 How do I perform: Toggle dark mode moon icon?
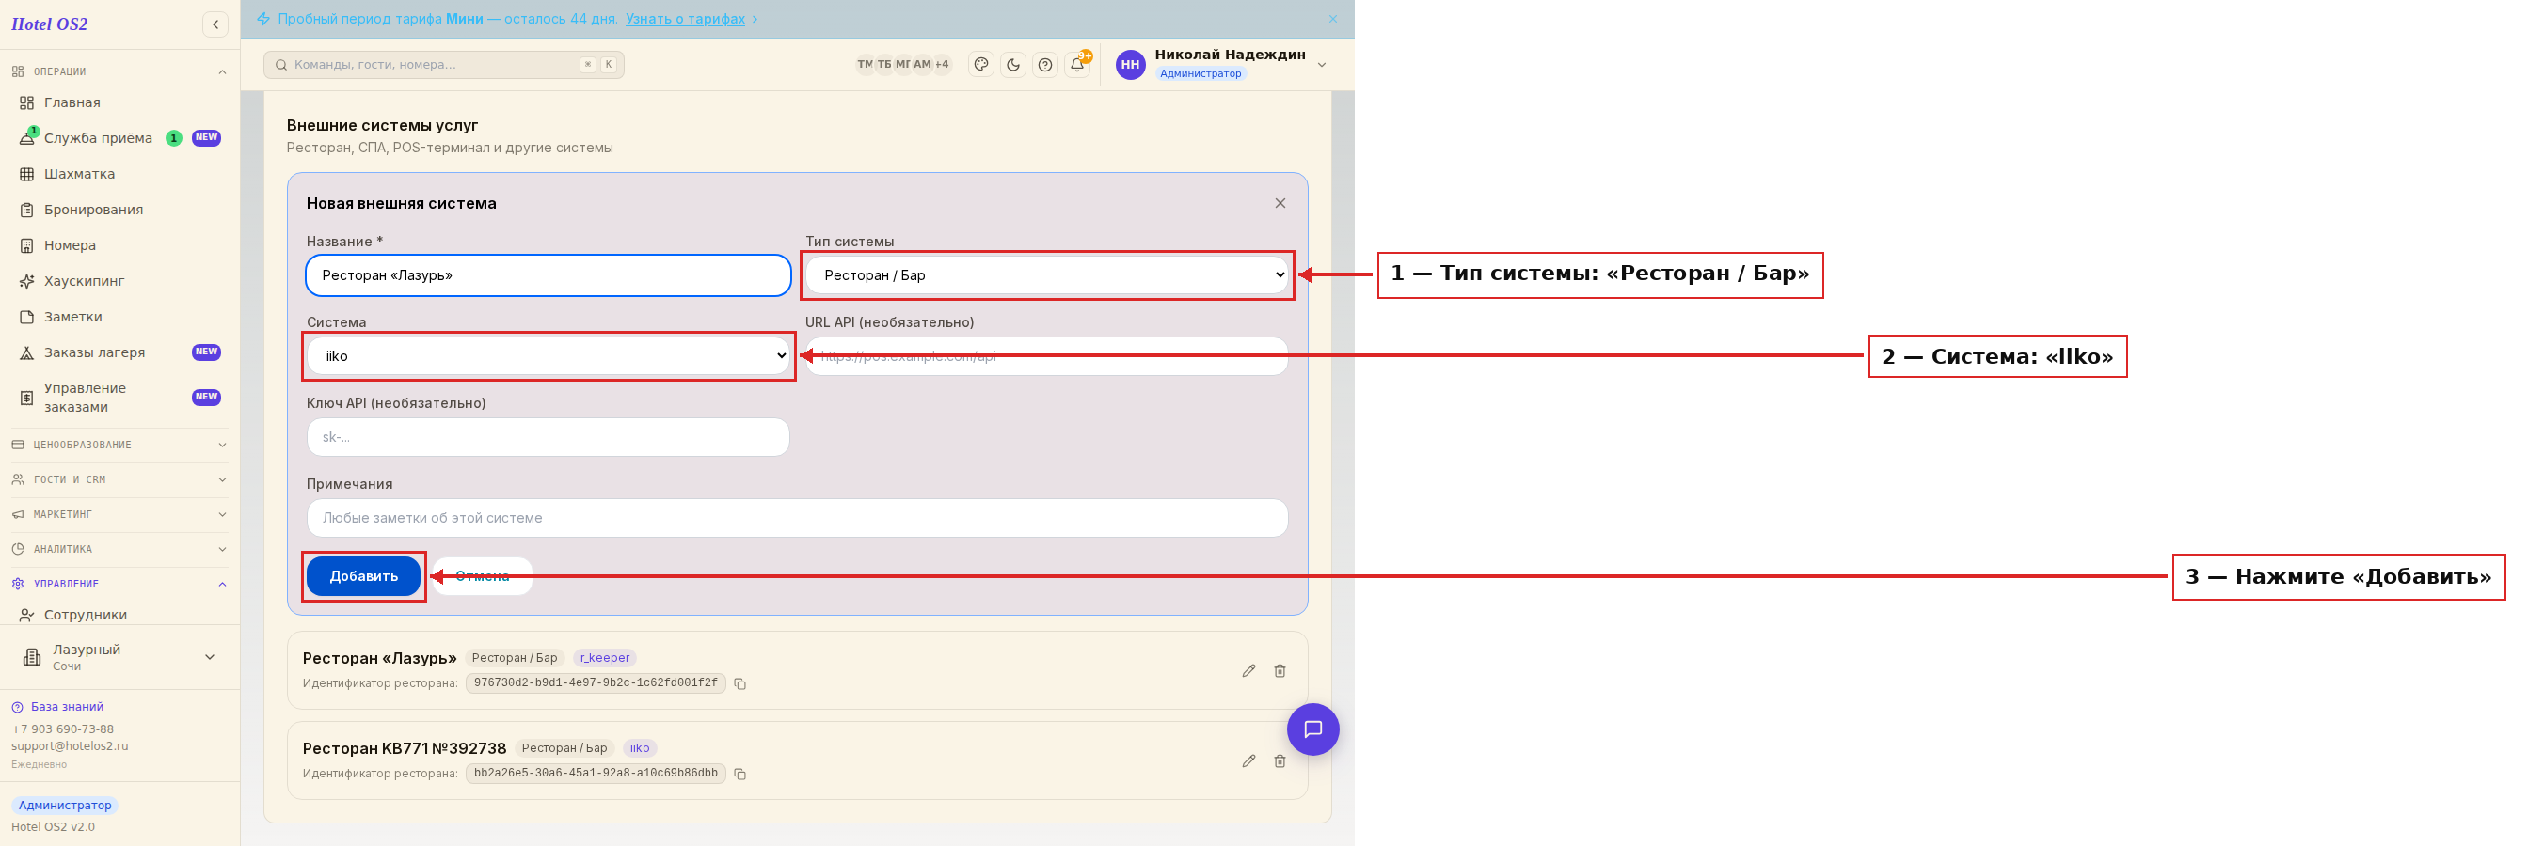tap(1012, 65)
